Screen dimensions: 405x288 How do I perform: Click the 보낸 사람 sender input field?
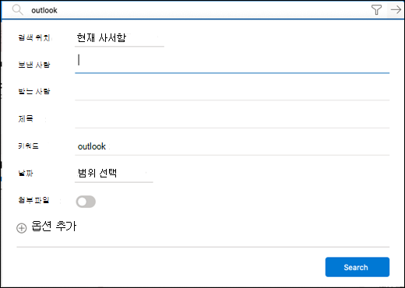[232, 63]
